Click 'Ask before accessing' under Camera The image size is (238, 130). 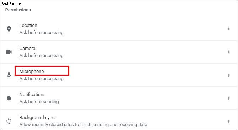tap(41, 56)
